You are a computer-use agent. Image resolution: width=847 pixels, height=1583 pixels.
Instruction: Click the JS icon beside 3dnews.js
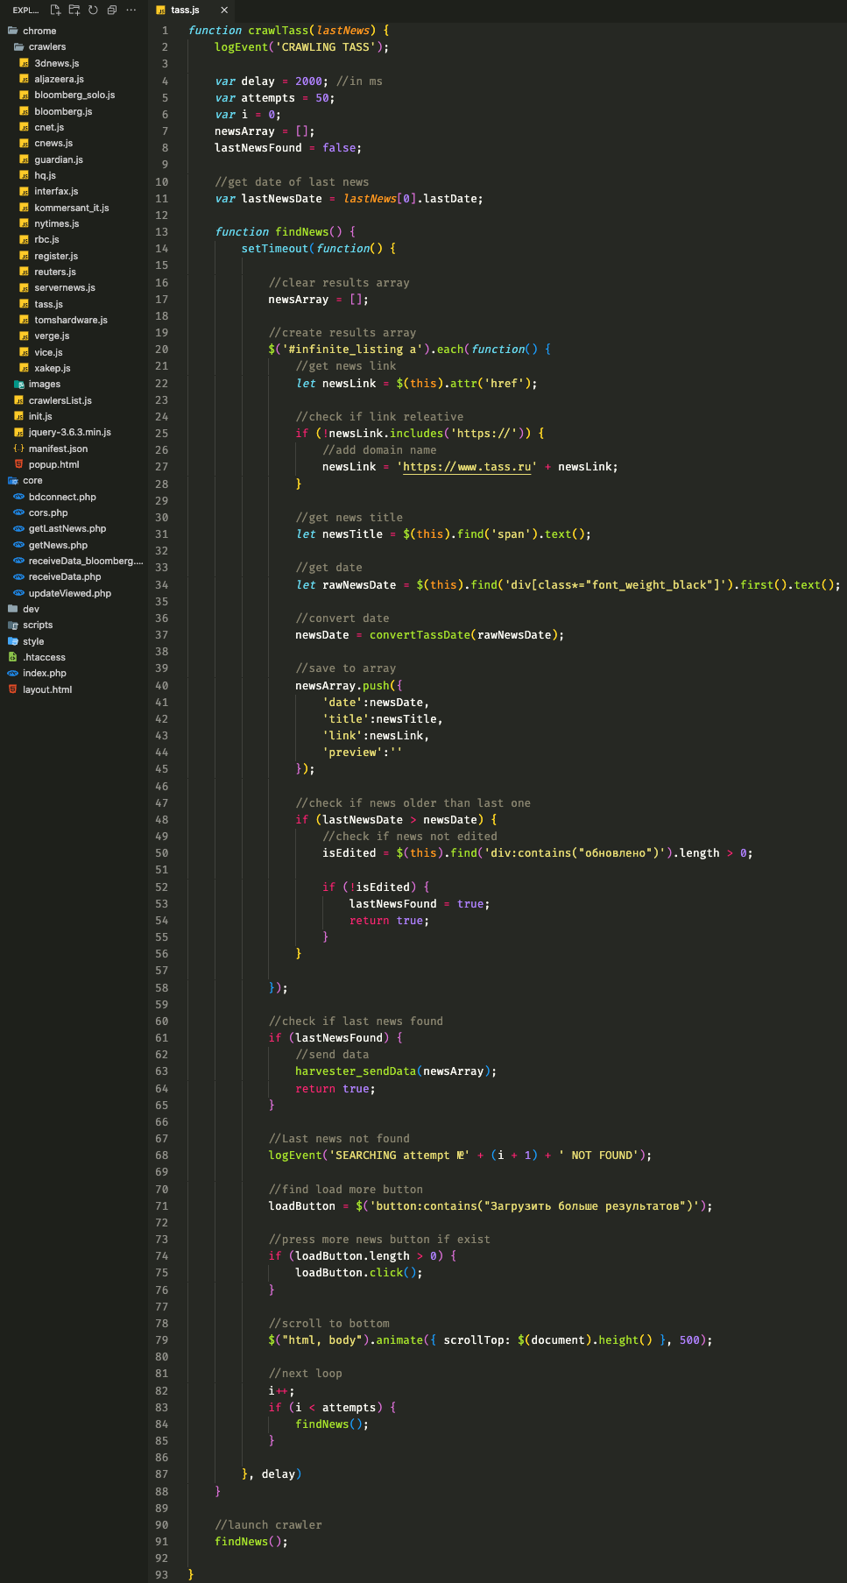click(25, 63)
